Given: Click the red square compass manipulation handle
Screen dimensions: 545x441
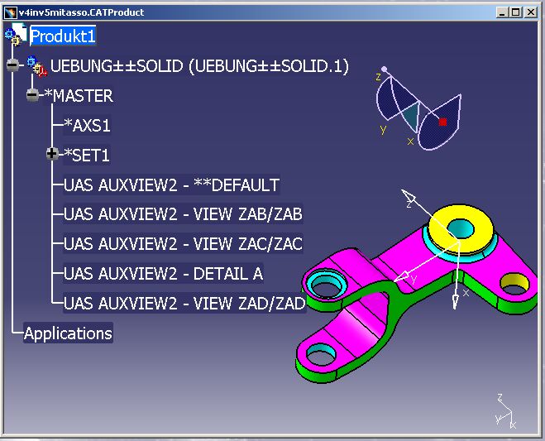Looking at the screenshot, I should coord(442,122).
